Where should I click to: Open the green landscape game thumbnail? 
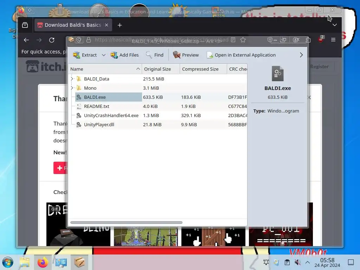click(x=146, y=237)
